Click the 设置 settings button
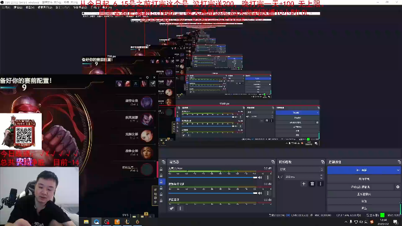The width and height of the screenshot is (402, 226). (364, 201)
